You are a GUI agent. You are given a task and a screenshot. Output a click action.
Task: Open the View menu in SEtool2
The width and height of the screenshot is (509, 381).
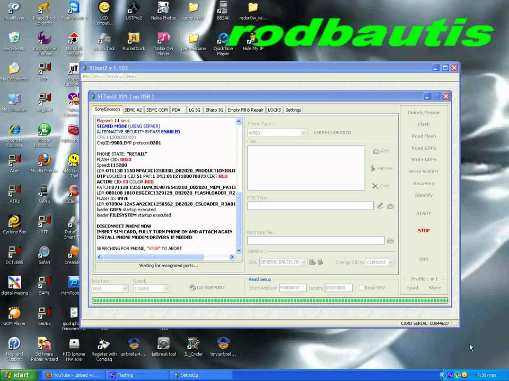(x=98, y=77)
